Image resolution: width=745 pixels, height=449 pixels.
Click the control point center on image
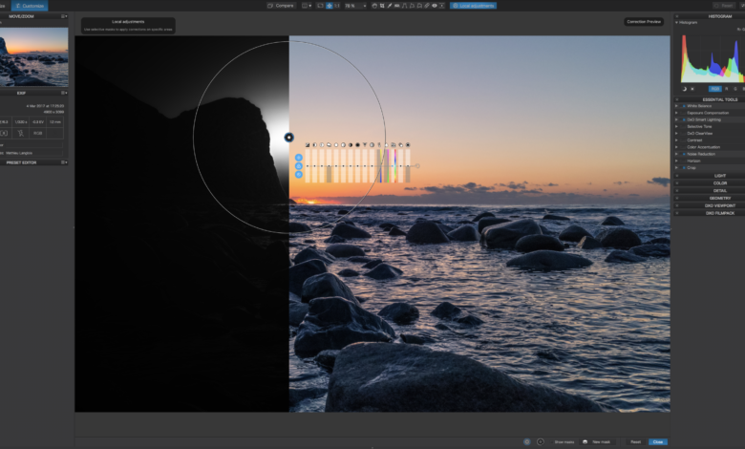(289, 138)
